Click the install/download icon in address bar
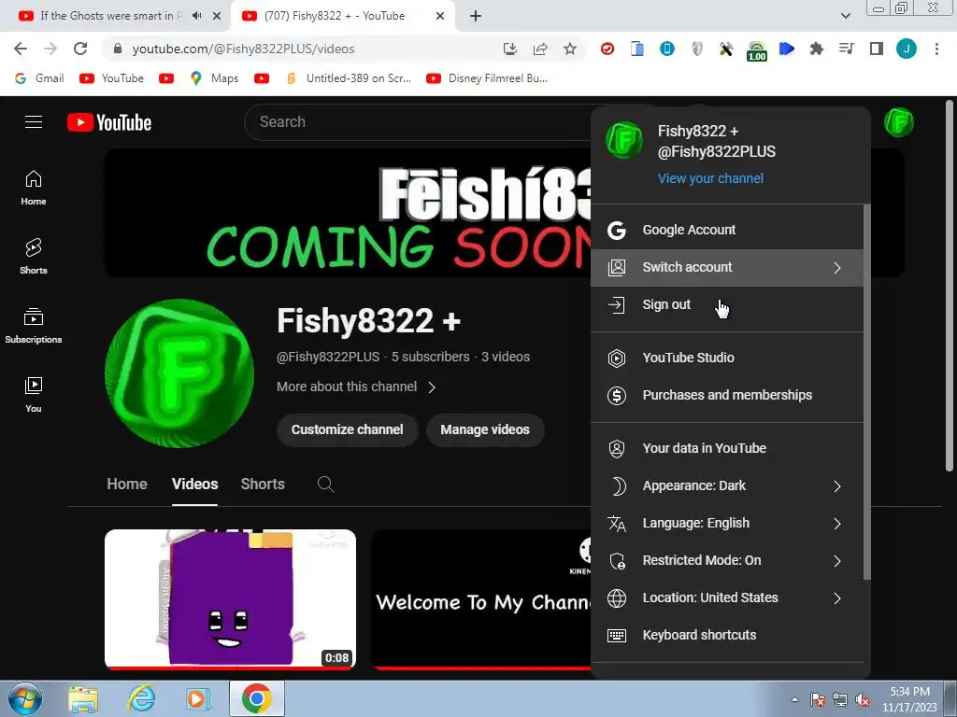Viewport: 957px width, 717px height. 510,49
